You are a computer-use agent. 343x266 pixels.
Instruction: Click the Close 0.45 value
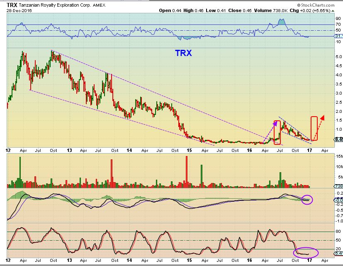click(240, 10)
